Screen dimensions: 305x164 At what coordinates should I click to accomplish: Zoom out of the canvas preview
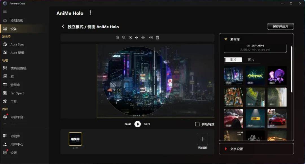(x=124, y=38)
